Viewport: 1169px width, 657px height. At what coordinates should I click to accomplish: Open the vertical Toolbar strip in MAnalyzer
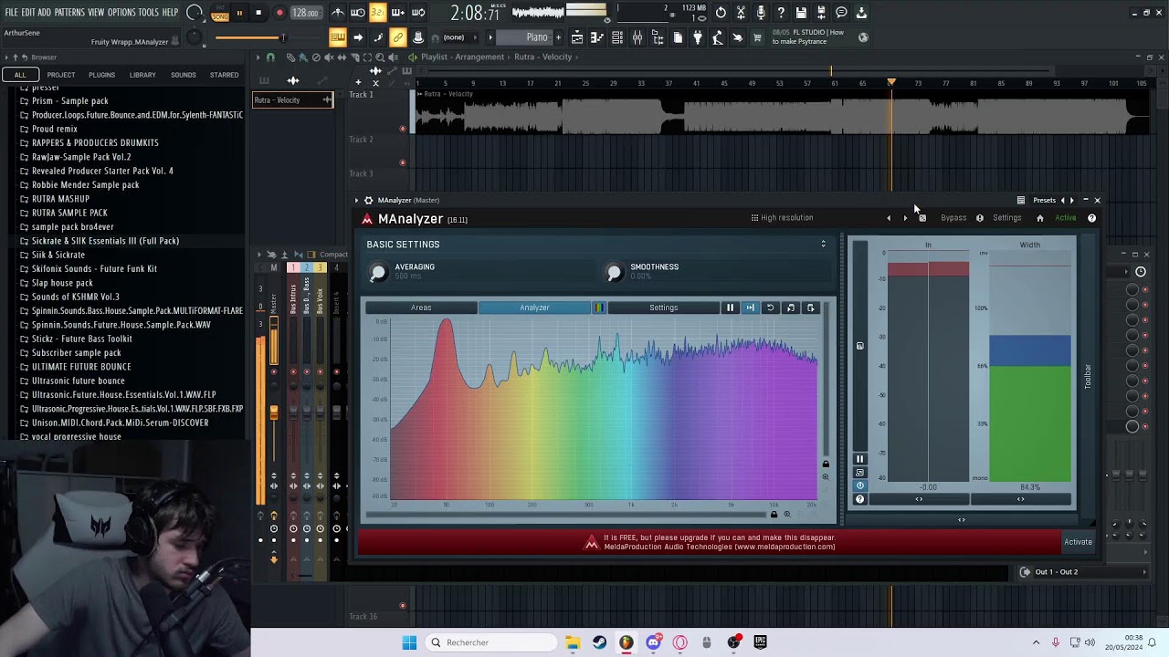tap(1088, 376)
